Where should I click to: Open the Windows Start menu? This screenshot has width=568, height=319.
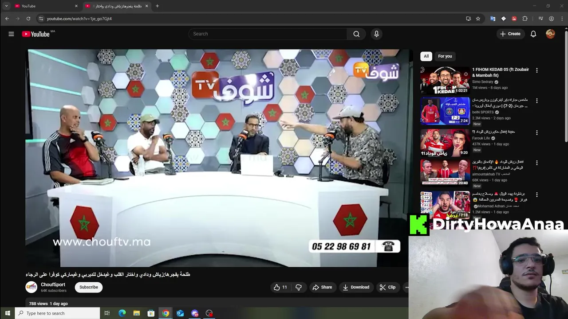(8, 313)
